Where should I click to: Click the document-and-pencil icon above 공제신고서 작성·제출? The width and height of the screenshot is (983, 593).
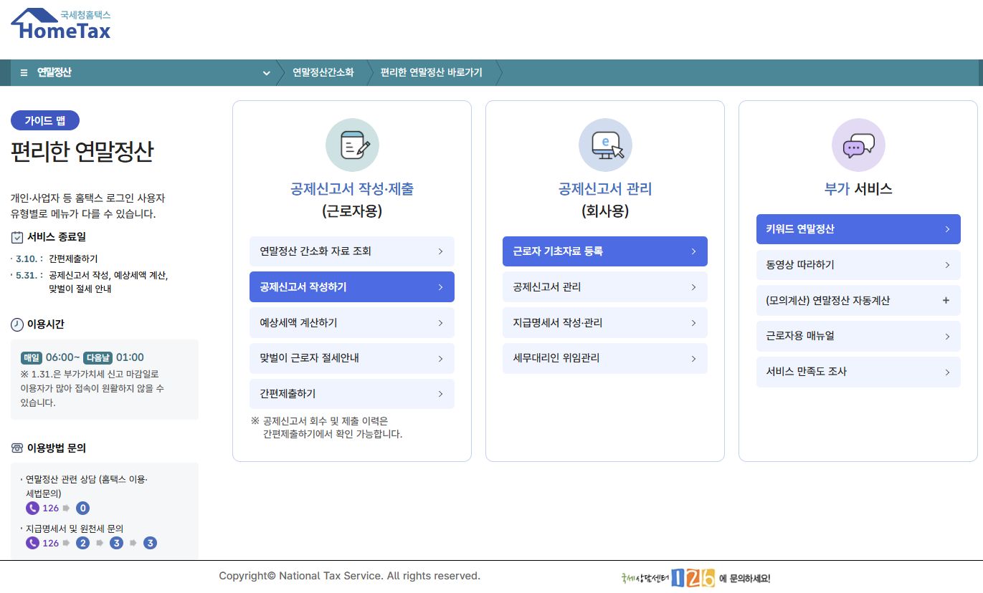[x=351, y=144]
